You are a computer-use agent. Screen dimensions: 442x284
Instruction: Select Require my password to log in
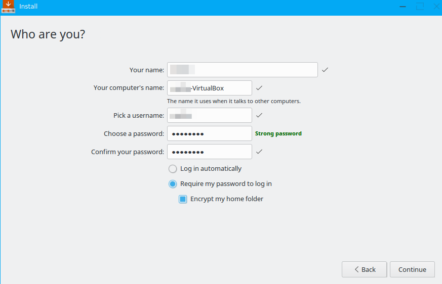tap(173, 184)
